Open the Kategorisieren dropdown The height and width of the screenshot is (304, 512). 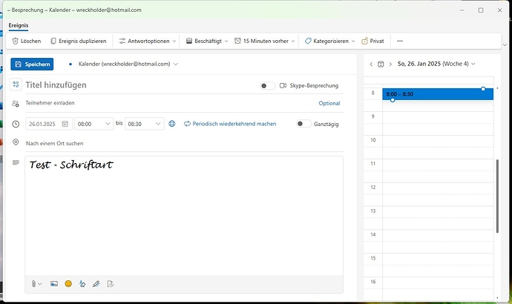pyautogui.click(x=329, y=41)
